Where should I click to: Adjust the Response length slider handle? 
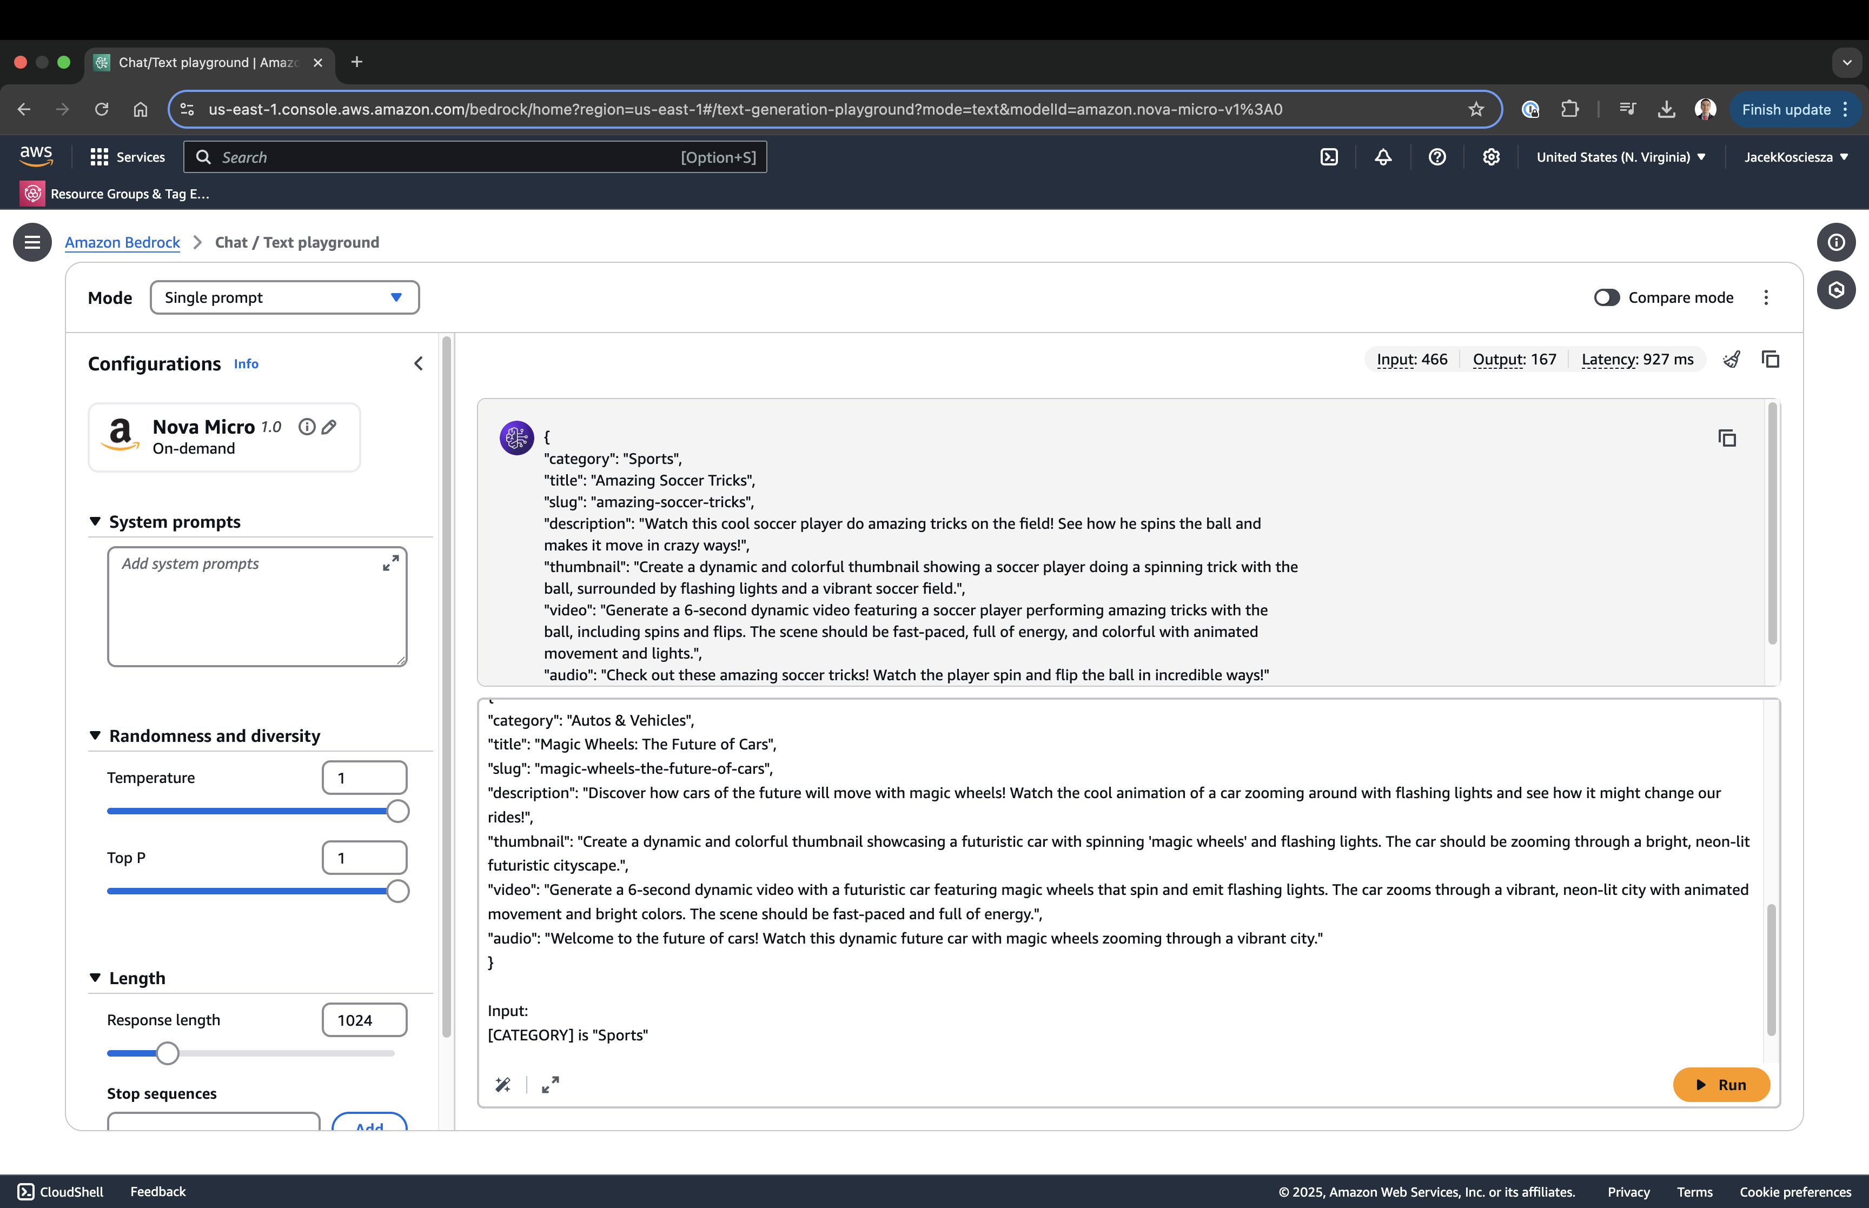167,1053
